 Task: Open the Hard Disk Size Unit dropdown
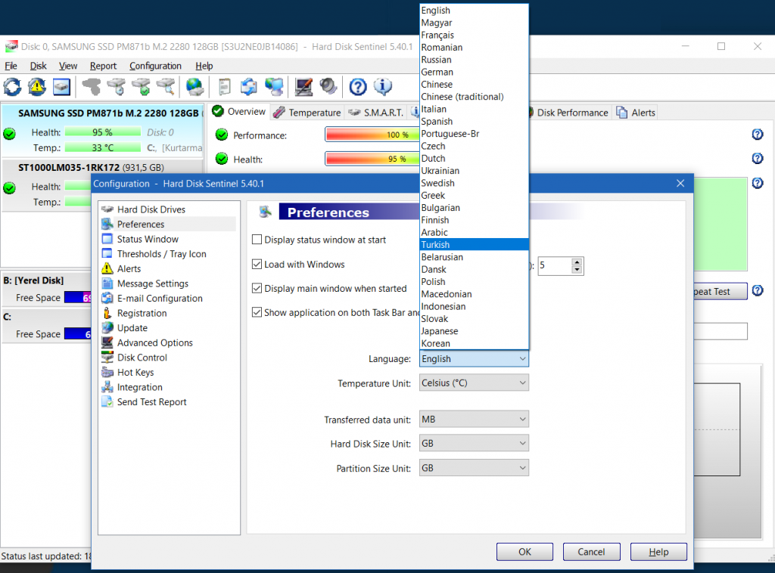(x=474, y=443)
